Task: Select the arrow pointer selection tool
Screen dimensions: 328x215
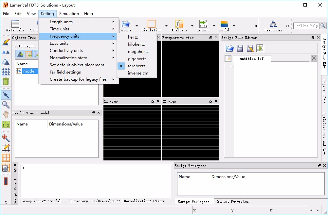Action: click(6, 95)
